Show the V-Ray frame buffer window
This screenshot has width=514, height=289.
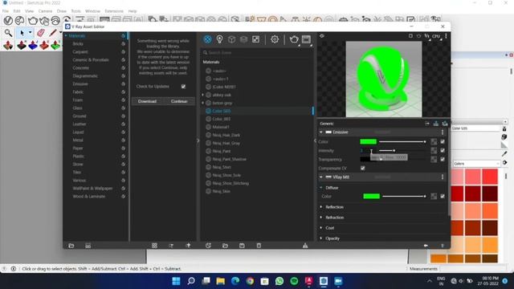(306, 39)
